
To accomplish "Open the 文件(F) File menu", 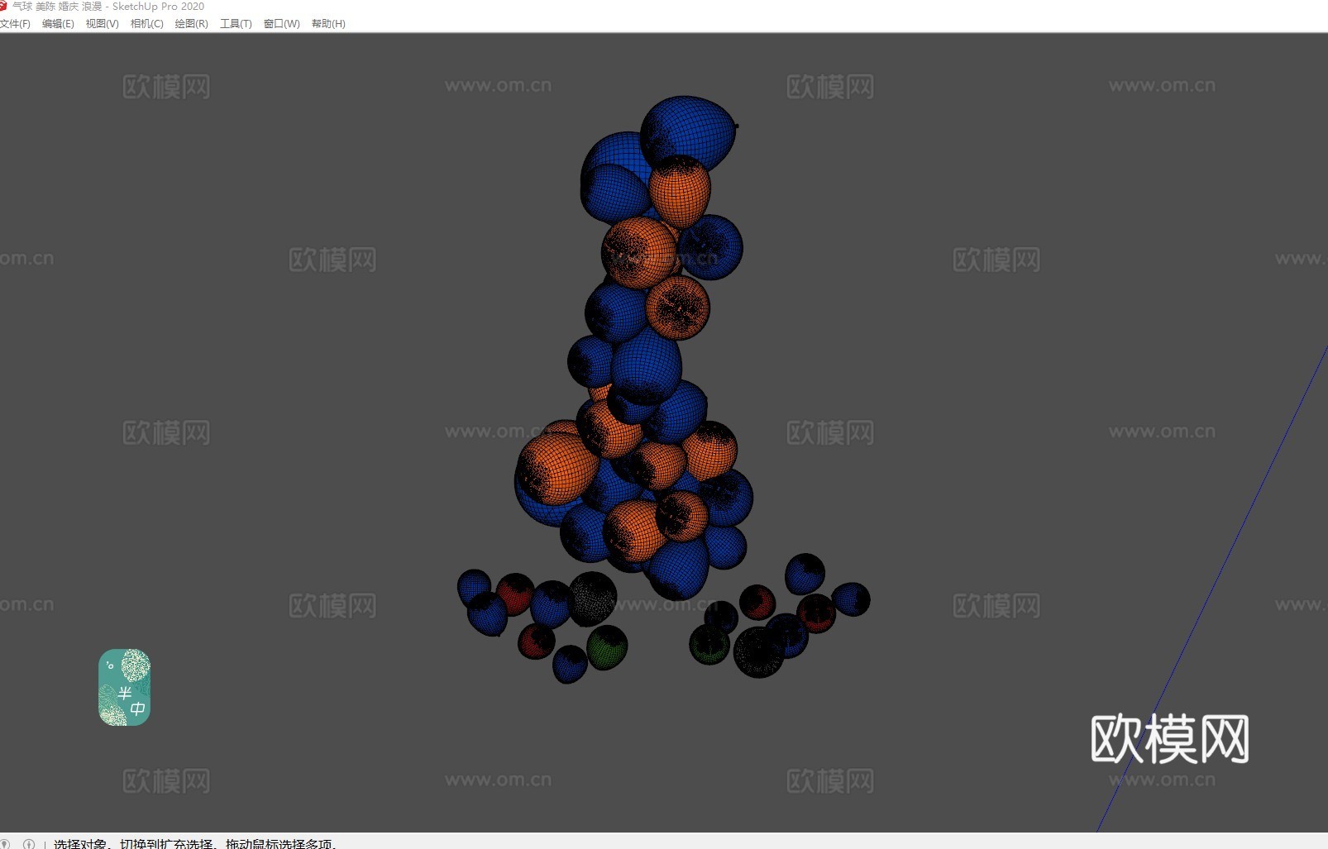I will pos(15,24).
